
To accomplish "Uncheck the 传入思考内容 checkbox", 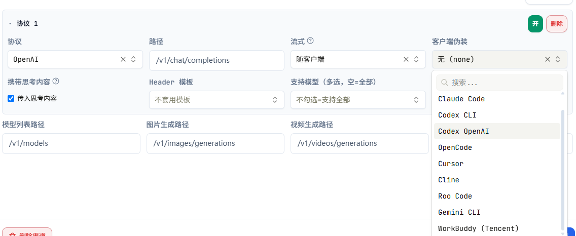I will pos(11,98).
